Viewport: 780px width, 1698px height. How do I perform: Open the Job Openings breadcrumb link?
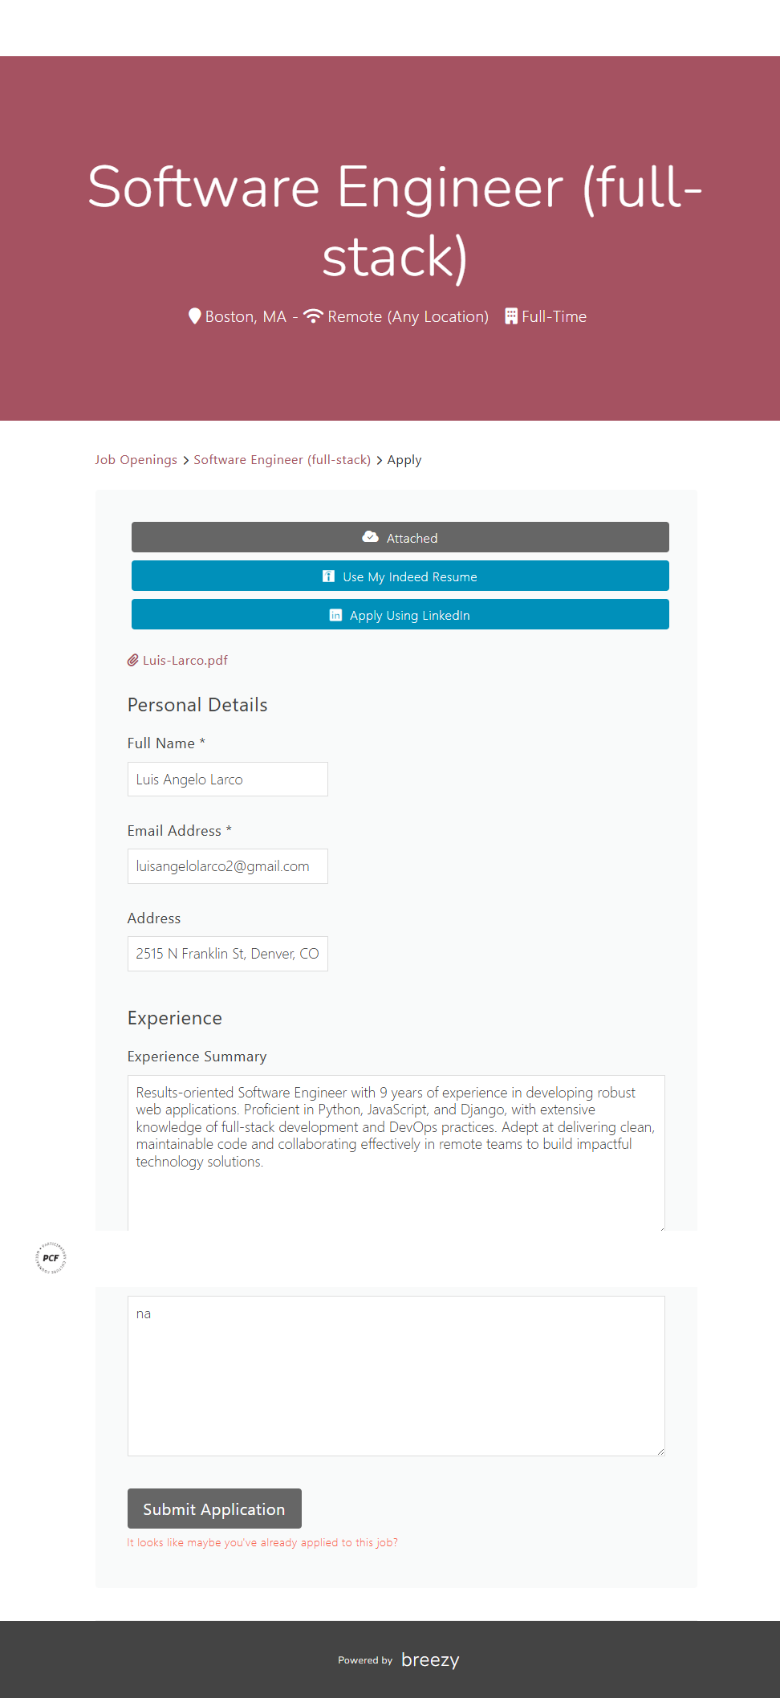(x=136, y=460)
